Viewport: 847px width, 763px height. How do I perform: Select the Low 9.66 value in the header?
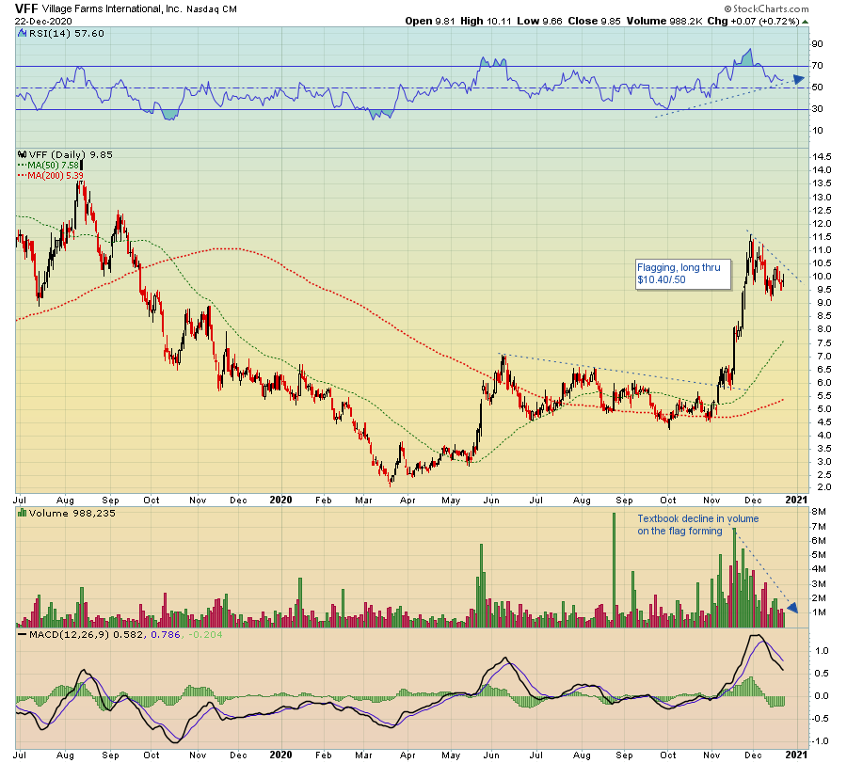pos(539,21)
